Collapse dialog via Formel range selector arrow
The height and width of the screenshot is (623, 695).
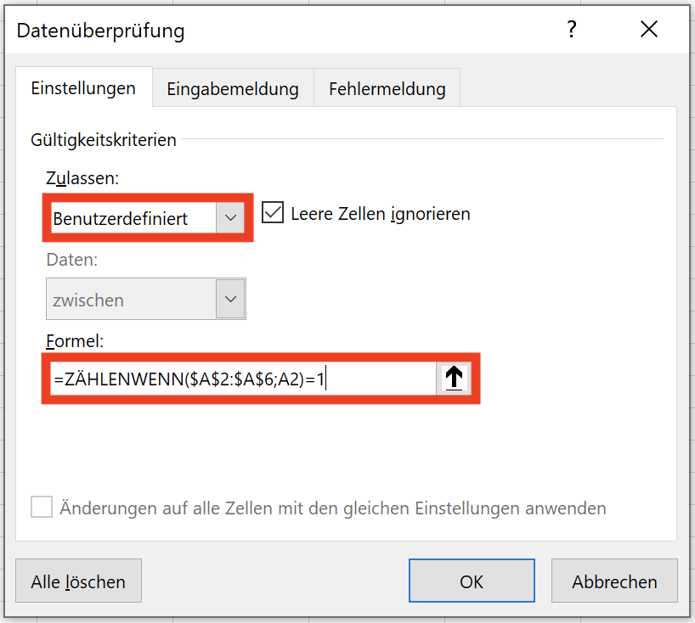click(454, 379)
